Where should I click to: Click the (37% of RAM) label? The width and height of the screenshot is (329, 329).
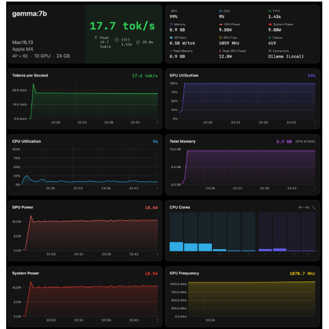click(305, 142)
